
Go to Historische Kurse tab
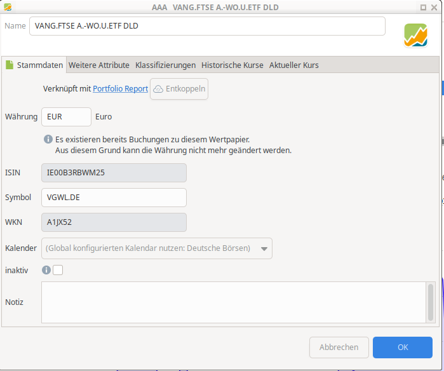(232, 65)
